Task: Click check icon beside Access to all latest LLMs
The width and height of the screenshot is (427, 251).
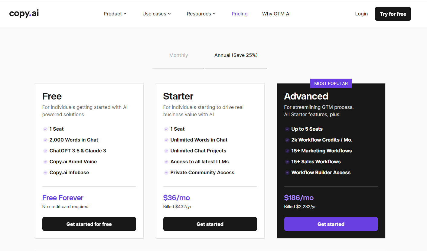Action: 166,162
